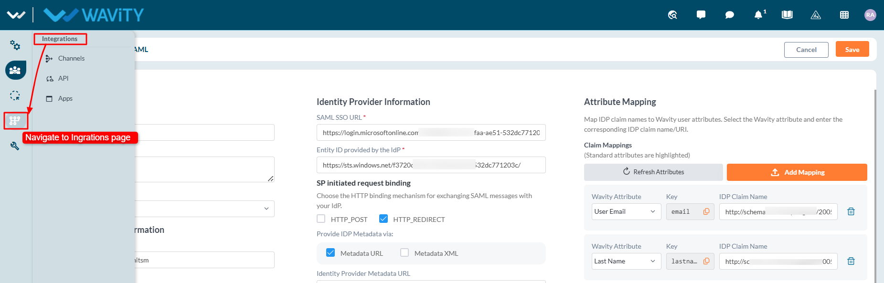Click the vertical scrollbar at right edge
This screenshot has height=283, width=884.
pos(875,186)
